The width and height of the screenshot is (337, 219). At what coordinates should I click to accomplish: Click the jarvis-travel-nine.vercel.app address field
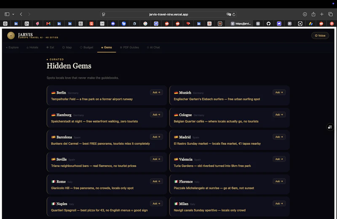coord(168,14)
